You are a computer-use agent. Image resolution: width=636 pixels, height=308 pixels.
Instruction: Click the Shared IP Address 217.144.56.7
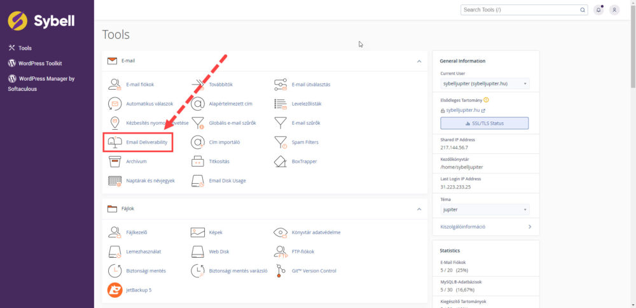(x=454, y=147)
